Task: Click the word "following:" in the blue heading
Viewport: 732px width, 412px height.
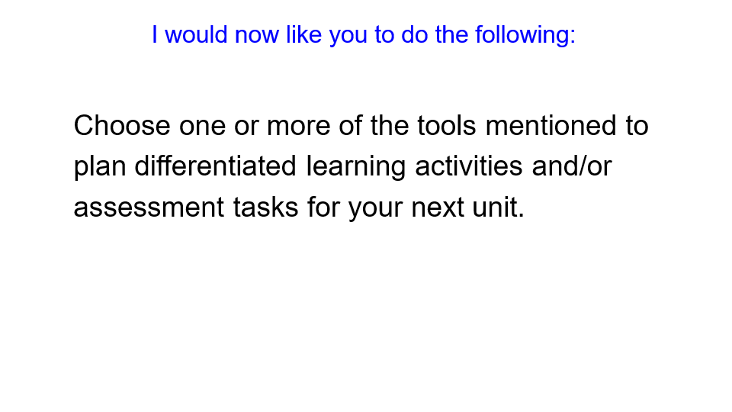Action: click(525, 35)
